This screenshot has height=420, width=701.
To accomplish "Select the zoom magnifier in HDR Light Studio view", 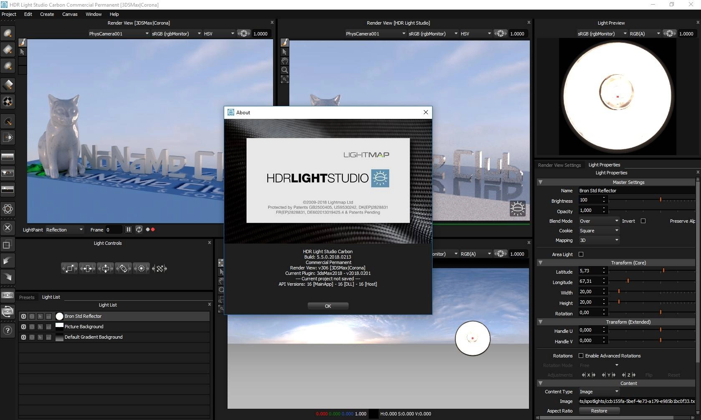I will tap(284, 70).
